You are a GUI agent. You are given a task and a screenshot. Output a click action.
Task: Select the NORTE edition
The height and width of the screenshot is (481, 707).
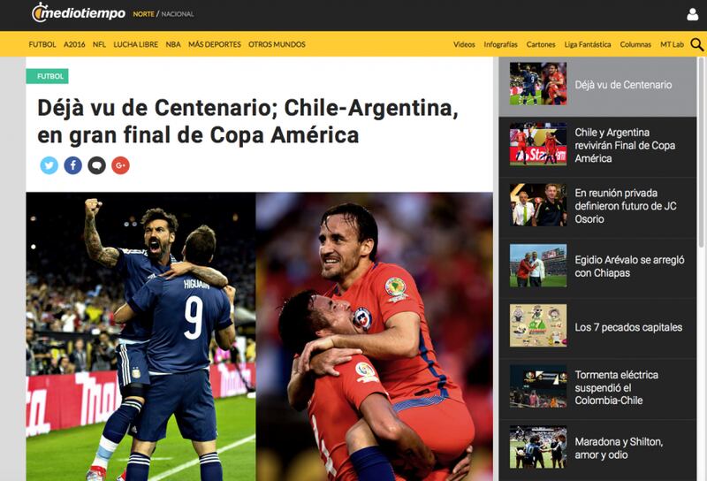[143, 14]
